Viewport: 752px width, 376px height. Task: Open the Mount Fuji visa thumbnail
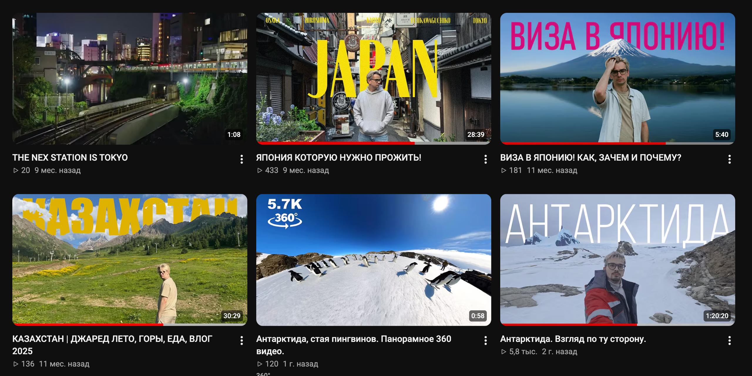pos(618,79)
